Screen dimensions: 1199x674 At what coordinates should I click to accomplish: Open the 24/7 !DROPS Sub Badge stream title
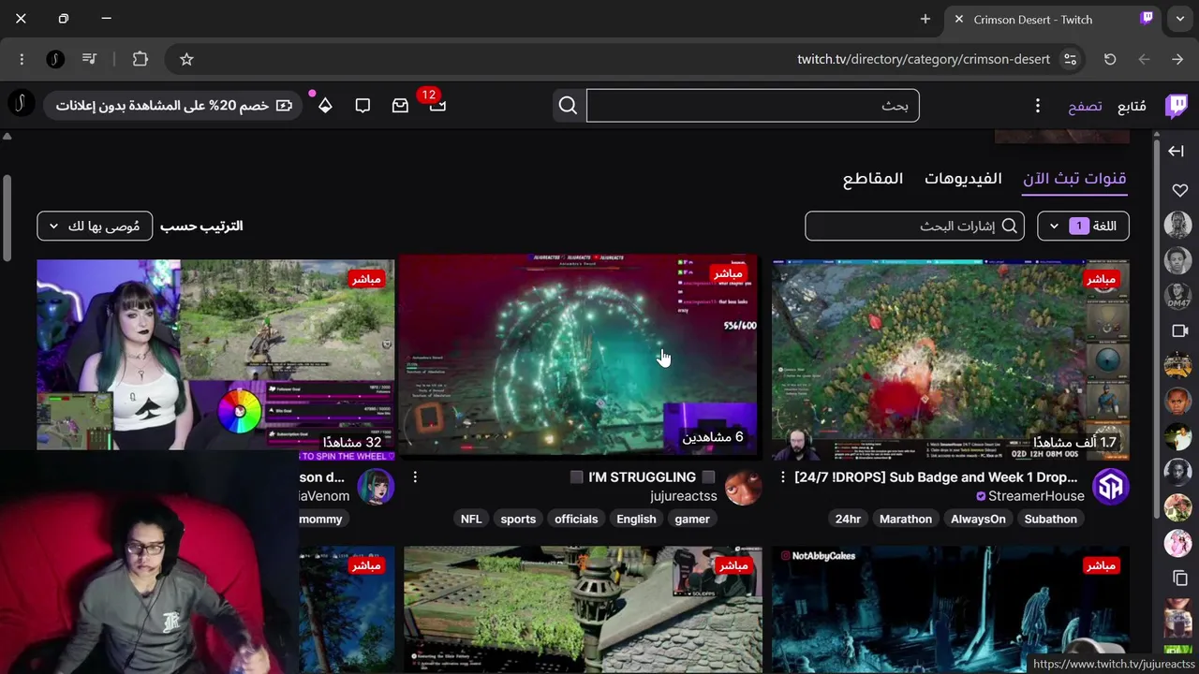tap(936, 477)
